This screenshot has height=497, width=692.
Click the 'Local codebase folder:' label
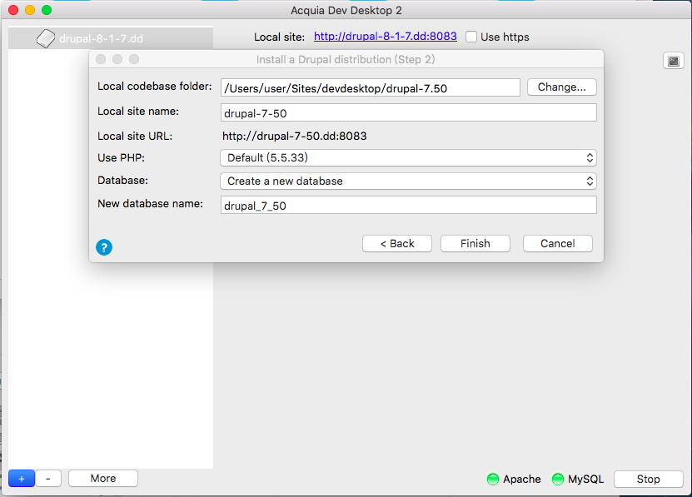(x=154, y=86)
